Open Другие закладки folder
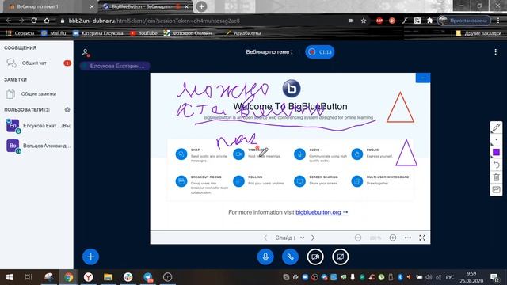 click(478, 33)
